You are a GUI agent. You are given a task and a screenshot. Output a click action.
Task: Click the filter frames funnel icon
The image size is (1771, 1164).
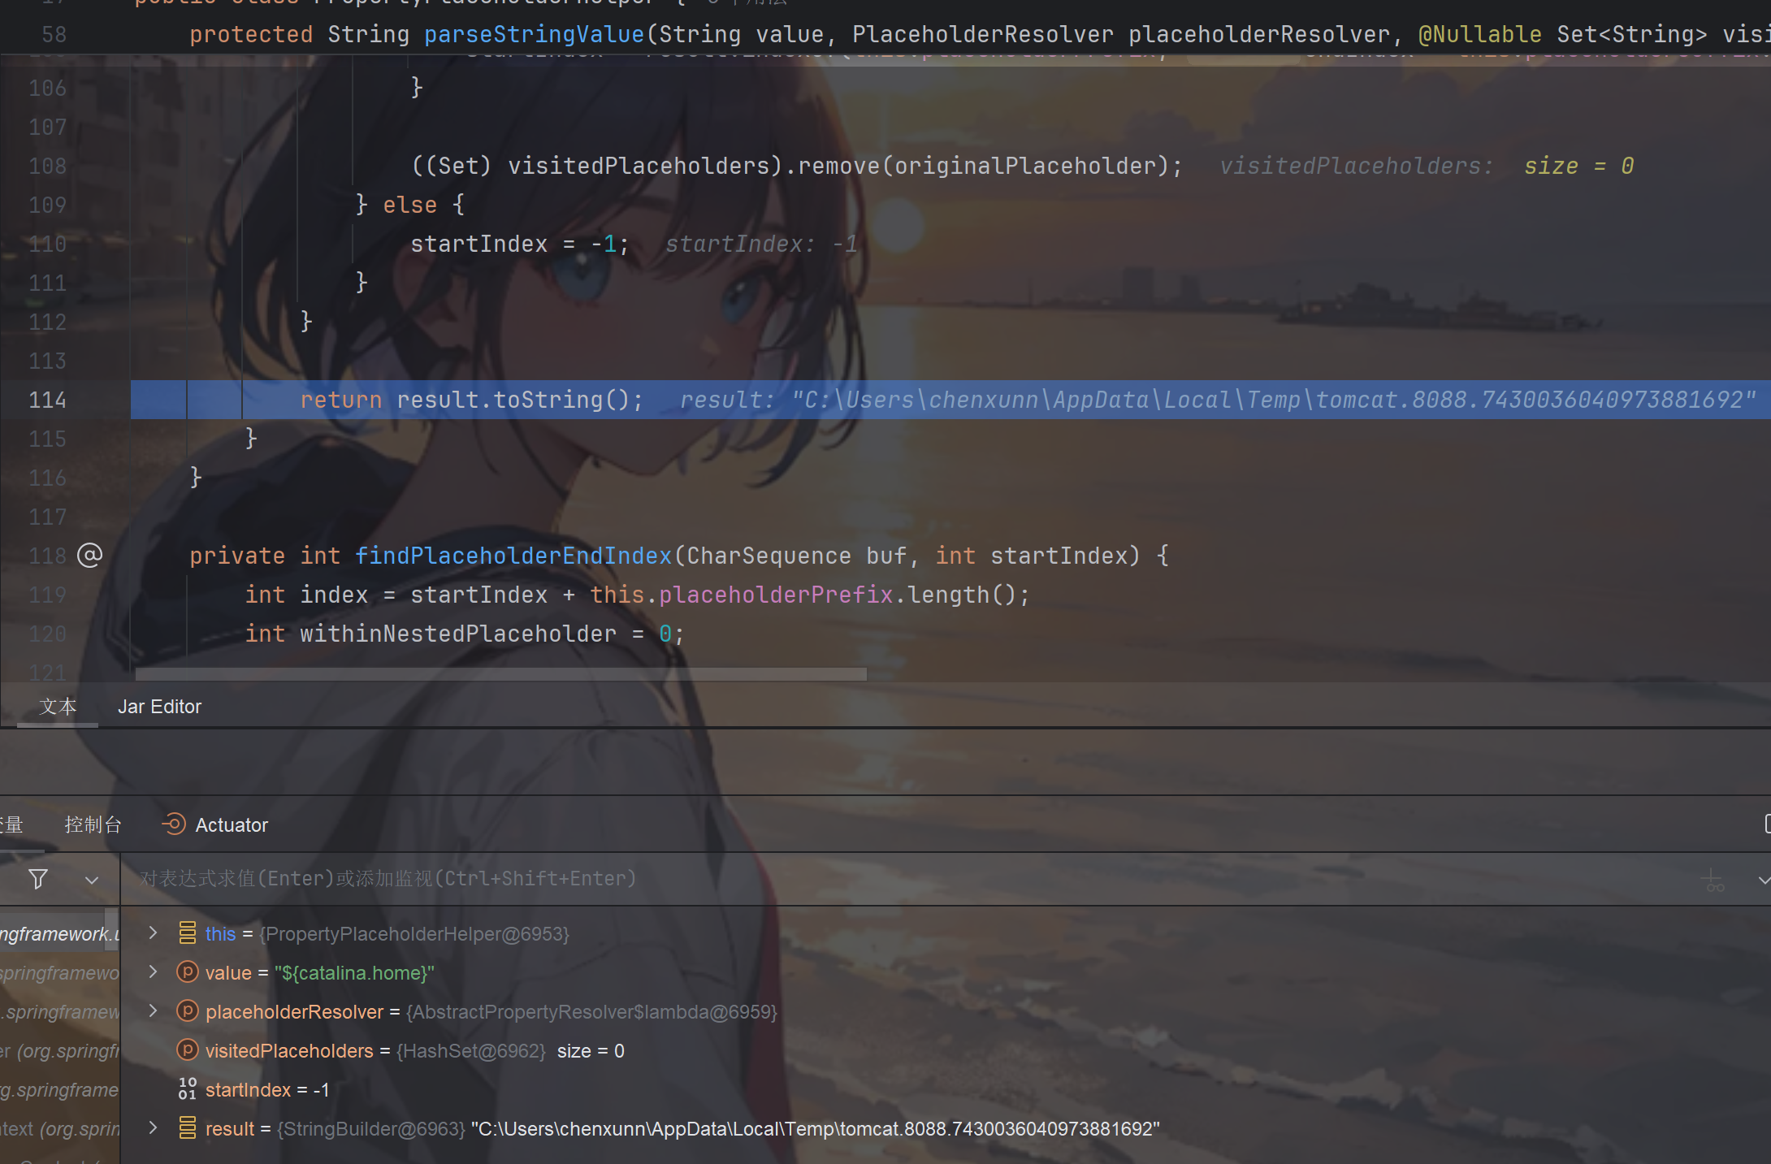[37, 879]
